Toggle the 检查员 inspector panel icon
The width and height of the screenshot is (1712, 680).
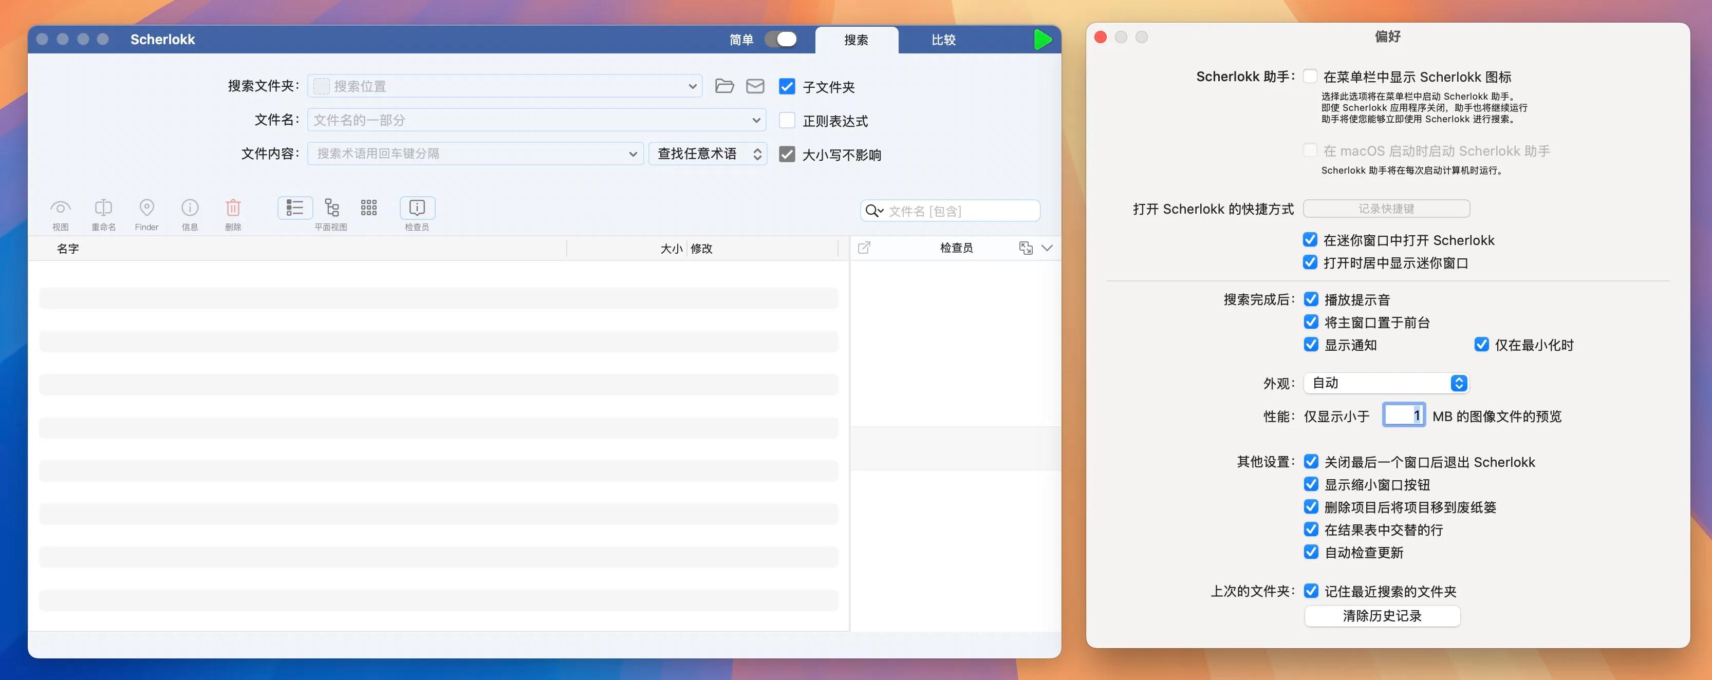[x=417, y=208]
